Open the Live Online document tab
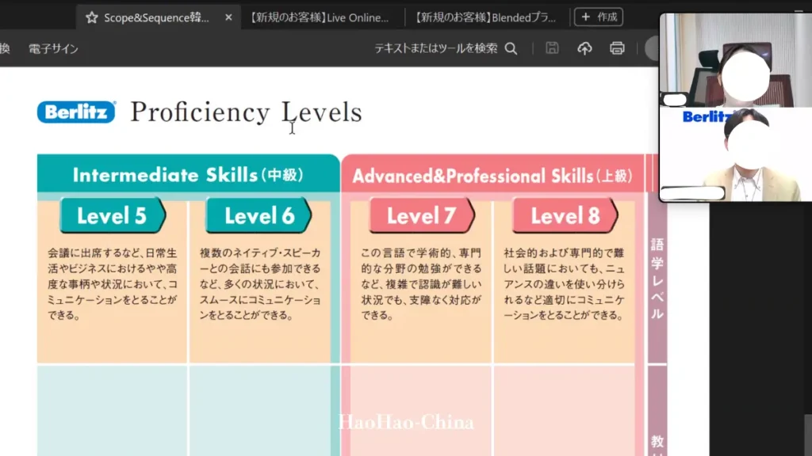 click(320, 17)
